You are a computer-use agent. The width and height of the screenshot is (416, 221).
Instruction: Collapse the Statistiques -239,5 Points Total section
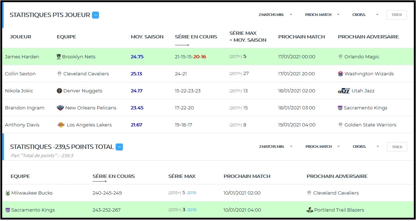tap(119, 147)
